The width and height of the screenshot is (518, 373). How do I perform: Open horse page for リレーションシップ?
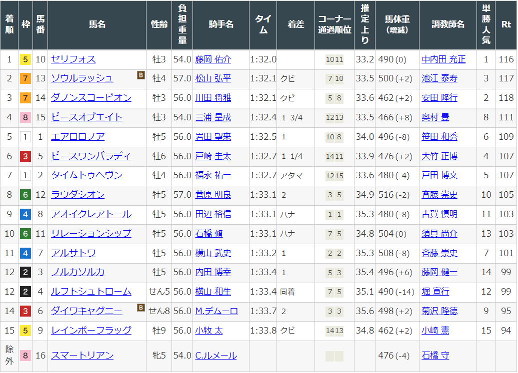[91, 234]
